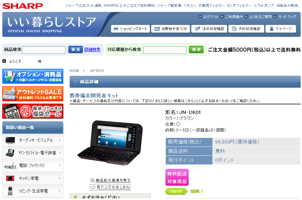
Task: Click the red microwave icon for キッチン家電
Action: click(10, 178)
